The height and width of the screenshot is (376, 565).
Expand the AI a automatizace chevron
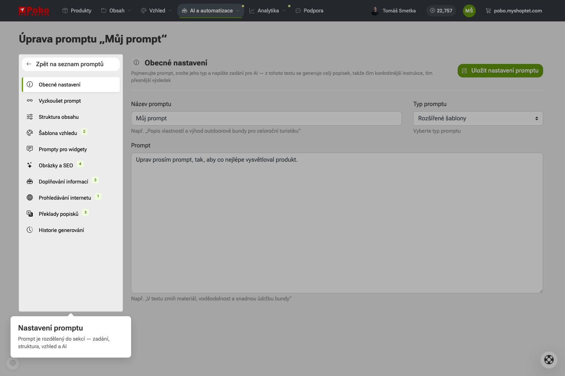coord(238,11)
